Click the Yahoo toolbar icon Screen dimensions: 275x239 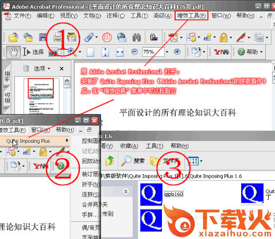221,52
